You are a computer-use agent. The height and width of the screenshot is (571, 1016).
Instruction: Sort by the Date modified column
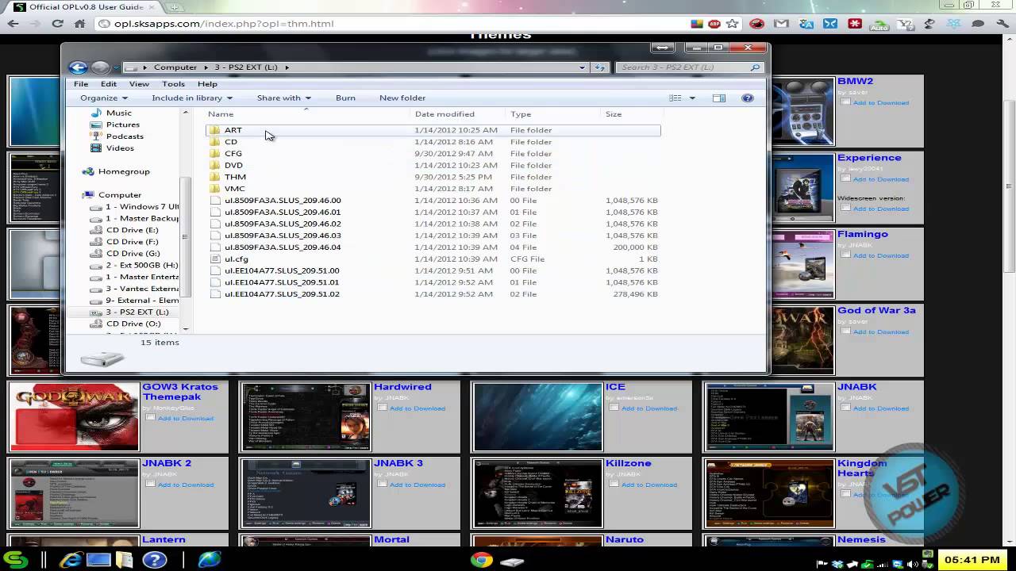coord(444,114)
